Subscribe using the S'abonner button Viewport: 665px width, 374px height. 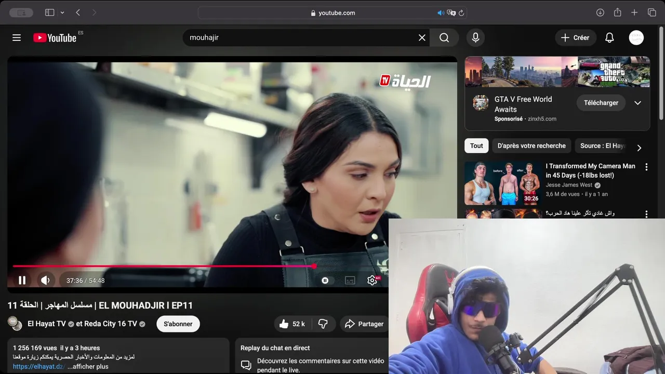178,324
